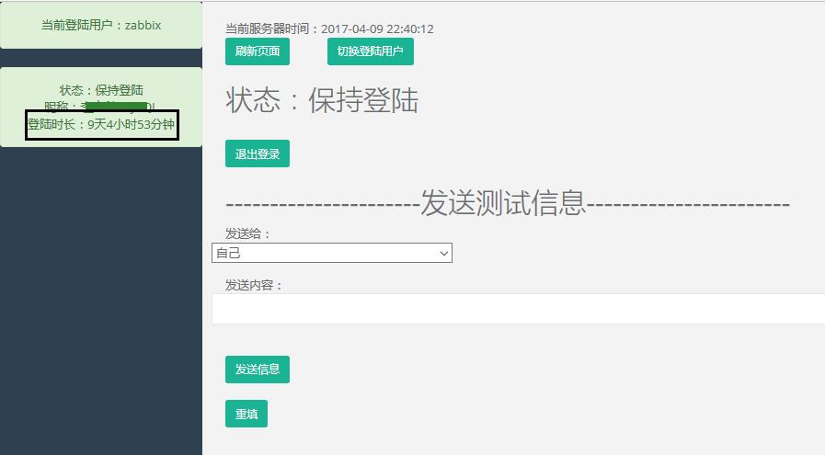
Task: Click the large 状态：保持登陆 heading
Action: pos(322,100)
